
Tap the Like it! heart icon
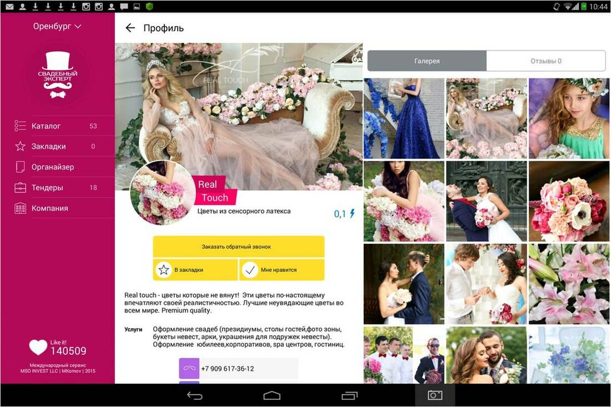coord(38,347)
